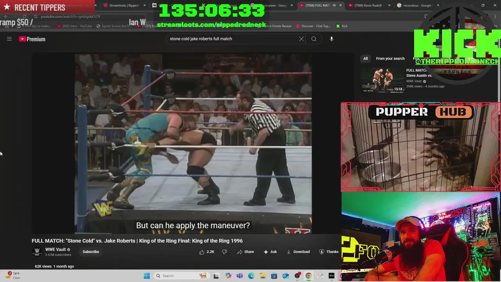This screenshot has width=501, height=282.
Task: Switch to the (7066) Kevin Rudolf tab
Action: [369, 5]
